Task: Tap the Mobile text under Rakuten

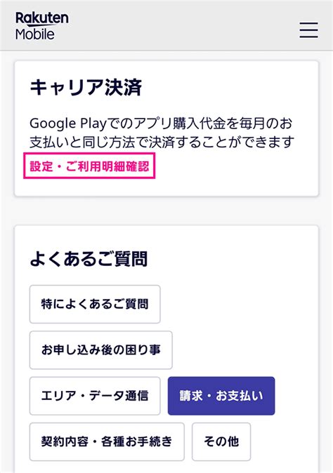Action: click(35, 34)
